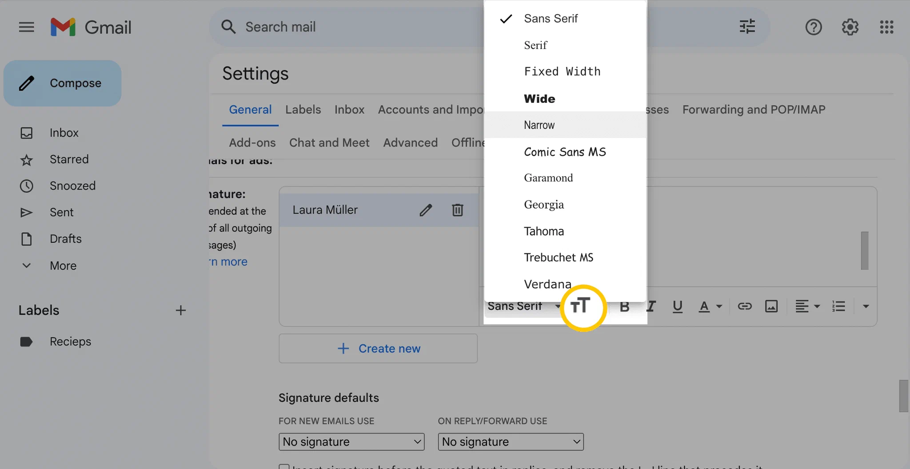Open ON REPLY/FORWARD USE dropdown
910x469 pixels.
tap(511, 441)
